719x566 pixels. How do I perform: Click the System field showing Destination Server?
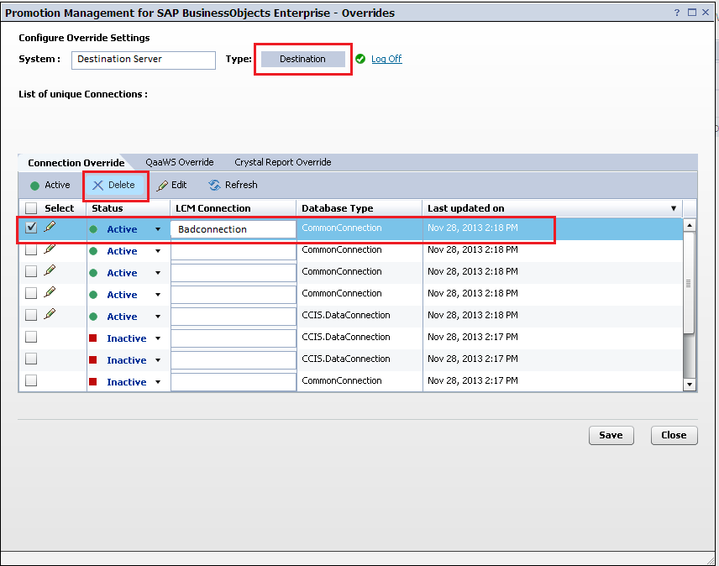(x=144, y=60)
